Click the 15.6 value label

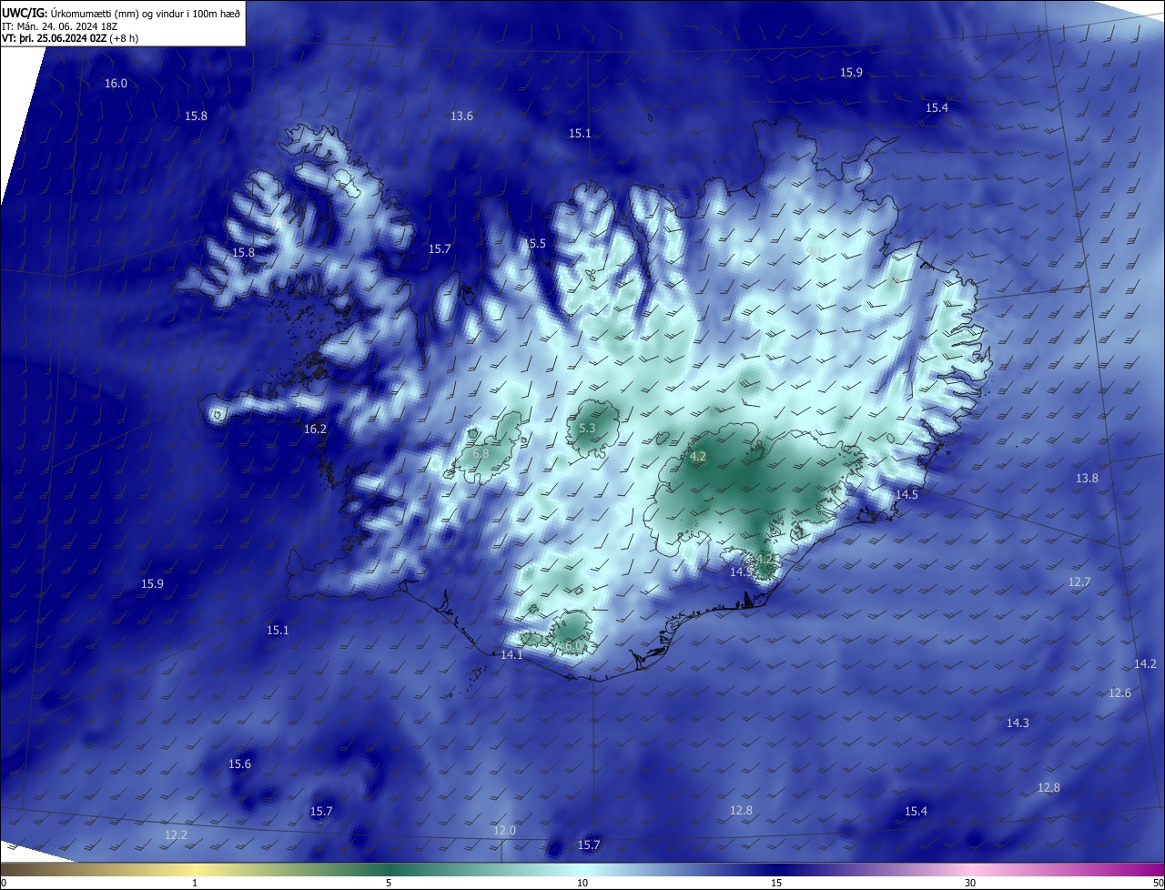239,764
